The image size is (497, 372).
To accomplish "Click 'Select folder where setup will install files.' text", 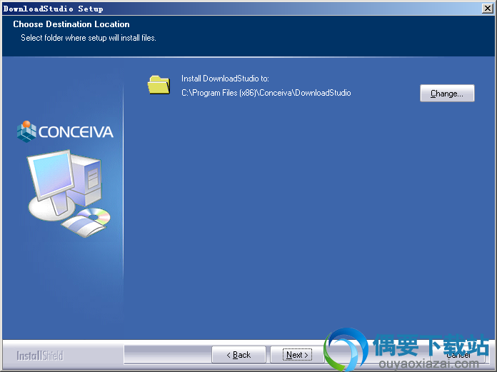I will 89,38.
